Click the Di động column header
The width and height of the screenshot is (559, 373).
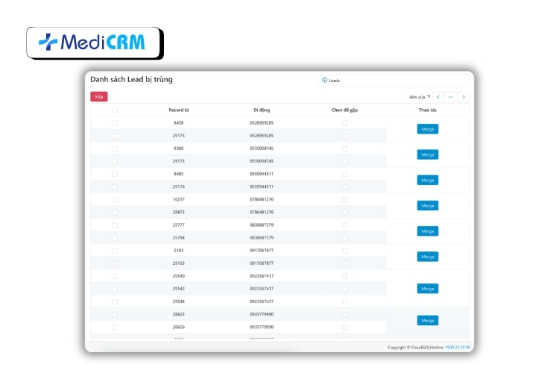coord(262,110)
